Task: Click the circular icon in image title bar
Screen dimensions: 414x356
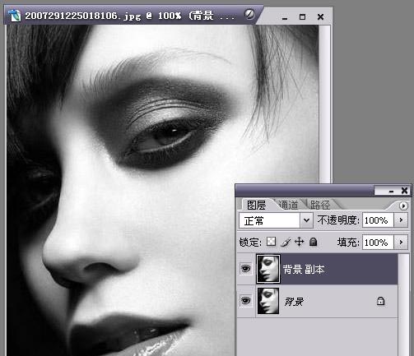Action: 249,14
